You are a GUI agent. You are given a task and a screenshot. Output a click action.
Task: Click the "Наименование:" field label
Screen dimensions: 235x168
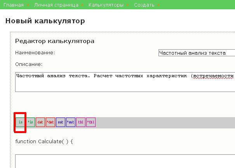pyautogui.click(x=35, y=53)
